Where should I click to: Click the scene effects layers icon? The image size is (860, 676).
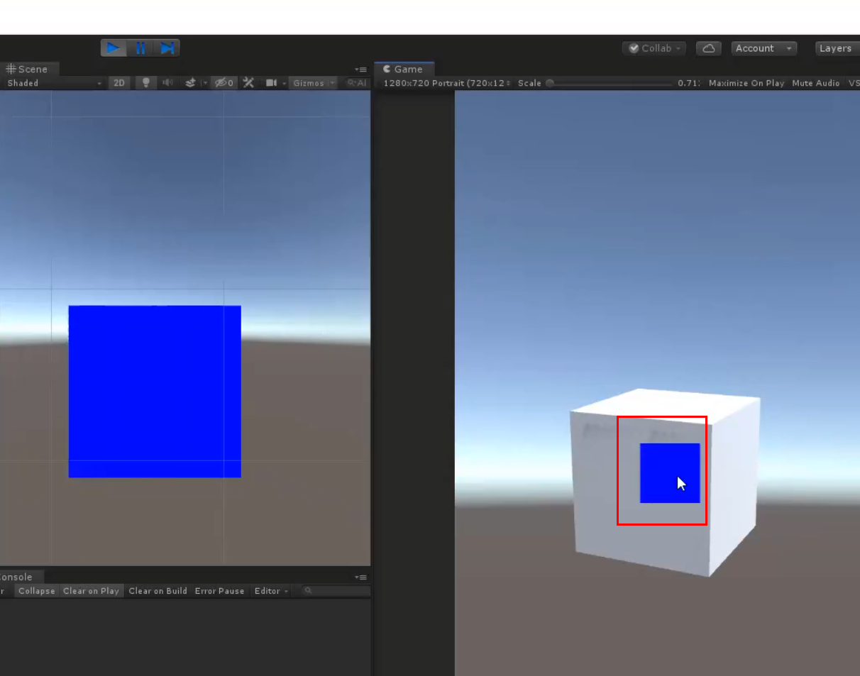pyautogui.click(x=190, y=83)
